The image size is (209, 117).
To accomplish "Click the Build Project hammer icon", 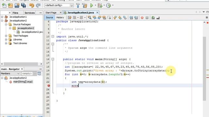I will (78, 6).
